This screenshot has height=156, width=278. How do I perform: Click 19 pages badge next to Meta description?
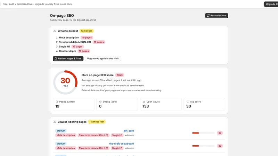(x=87, y=37)
